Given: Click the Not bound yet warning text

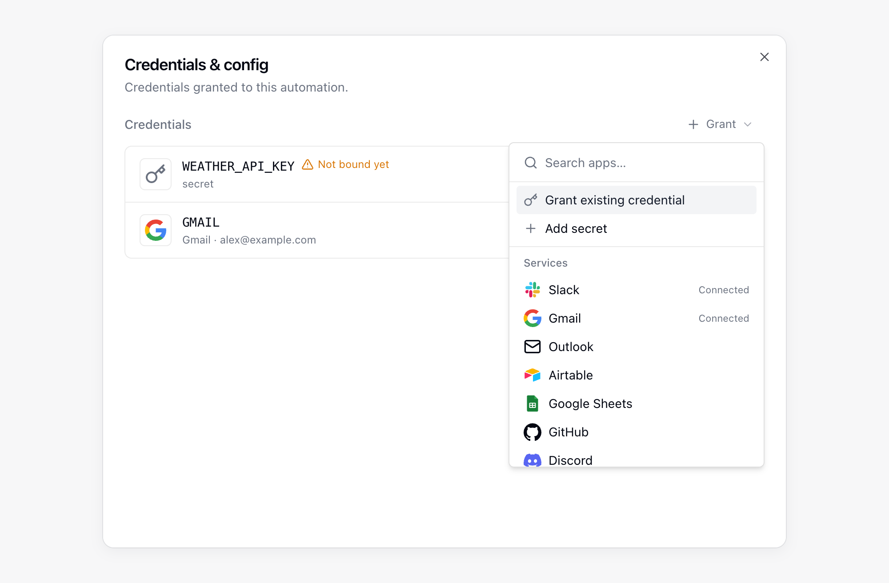Looking at the screenshot, I should pos(353,164).
